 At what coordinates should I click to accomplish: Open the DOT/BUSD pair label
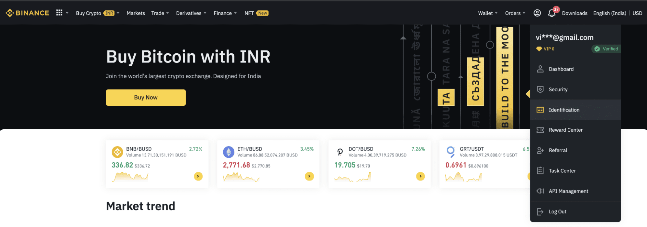click(x=361, y=149)
